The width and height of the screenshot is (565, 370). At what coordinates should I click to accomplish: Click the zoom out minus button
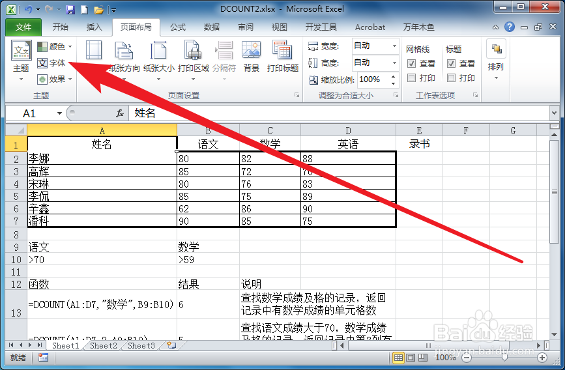[x=467, y=358]
